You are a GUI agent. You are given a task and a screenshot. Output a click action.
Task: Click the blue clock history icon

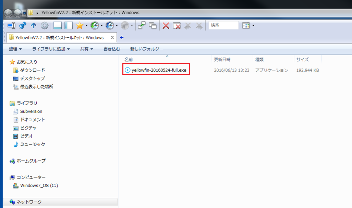(x=110, y=26)
